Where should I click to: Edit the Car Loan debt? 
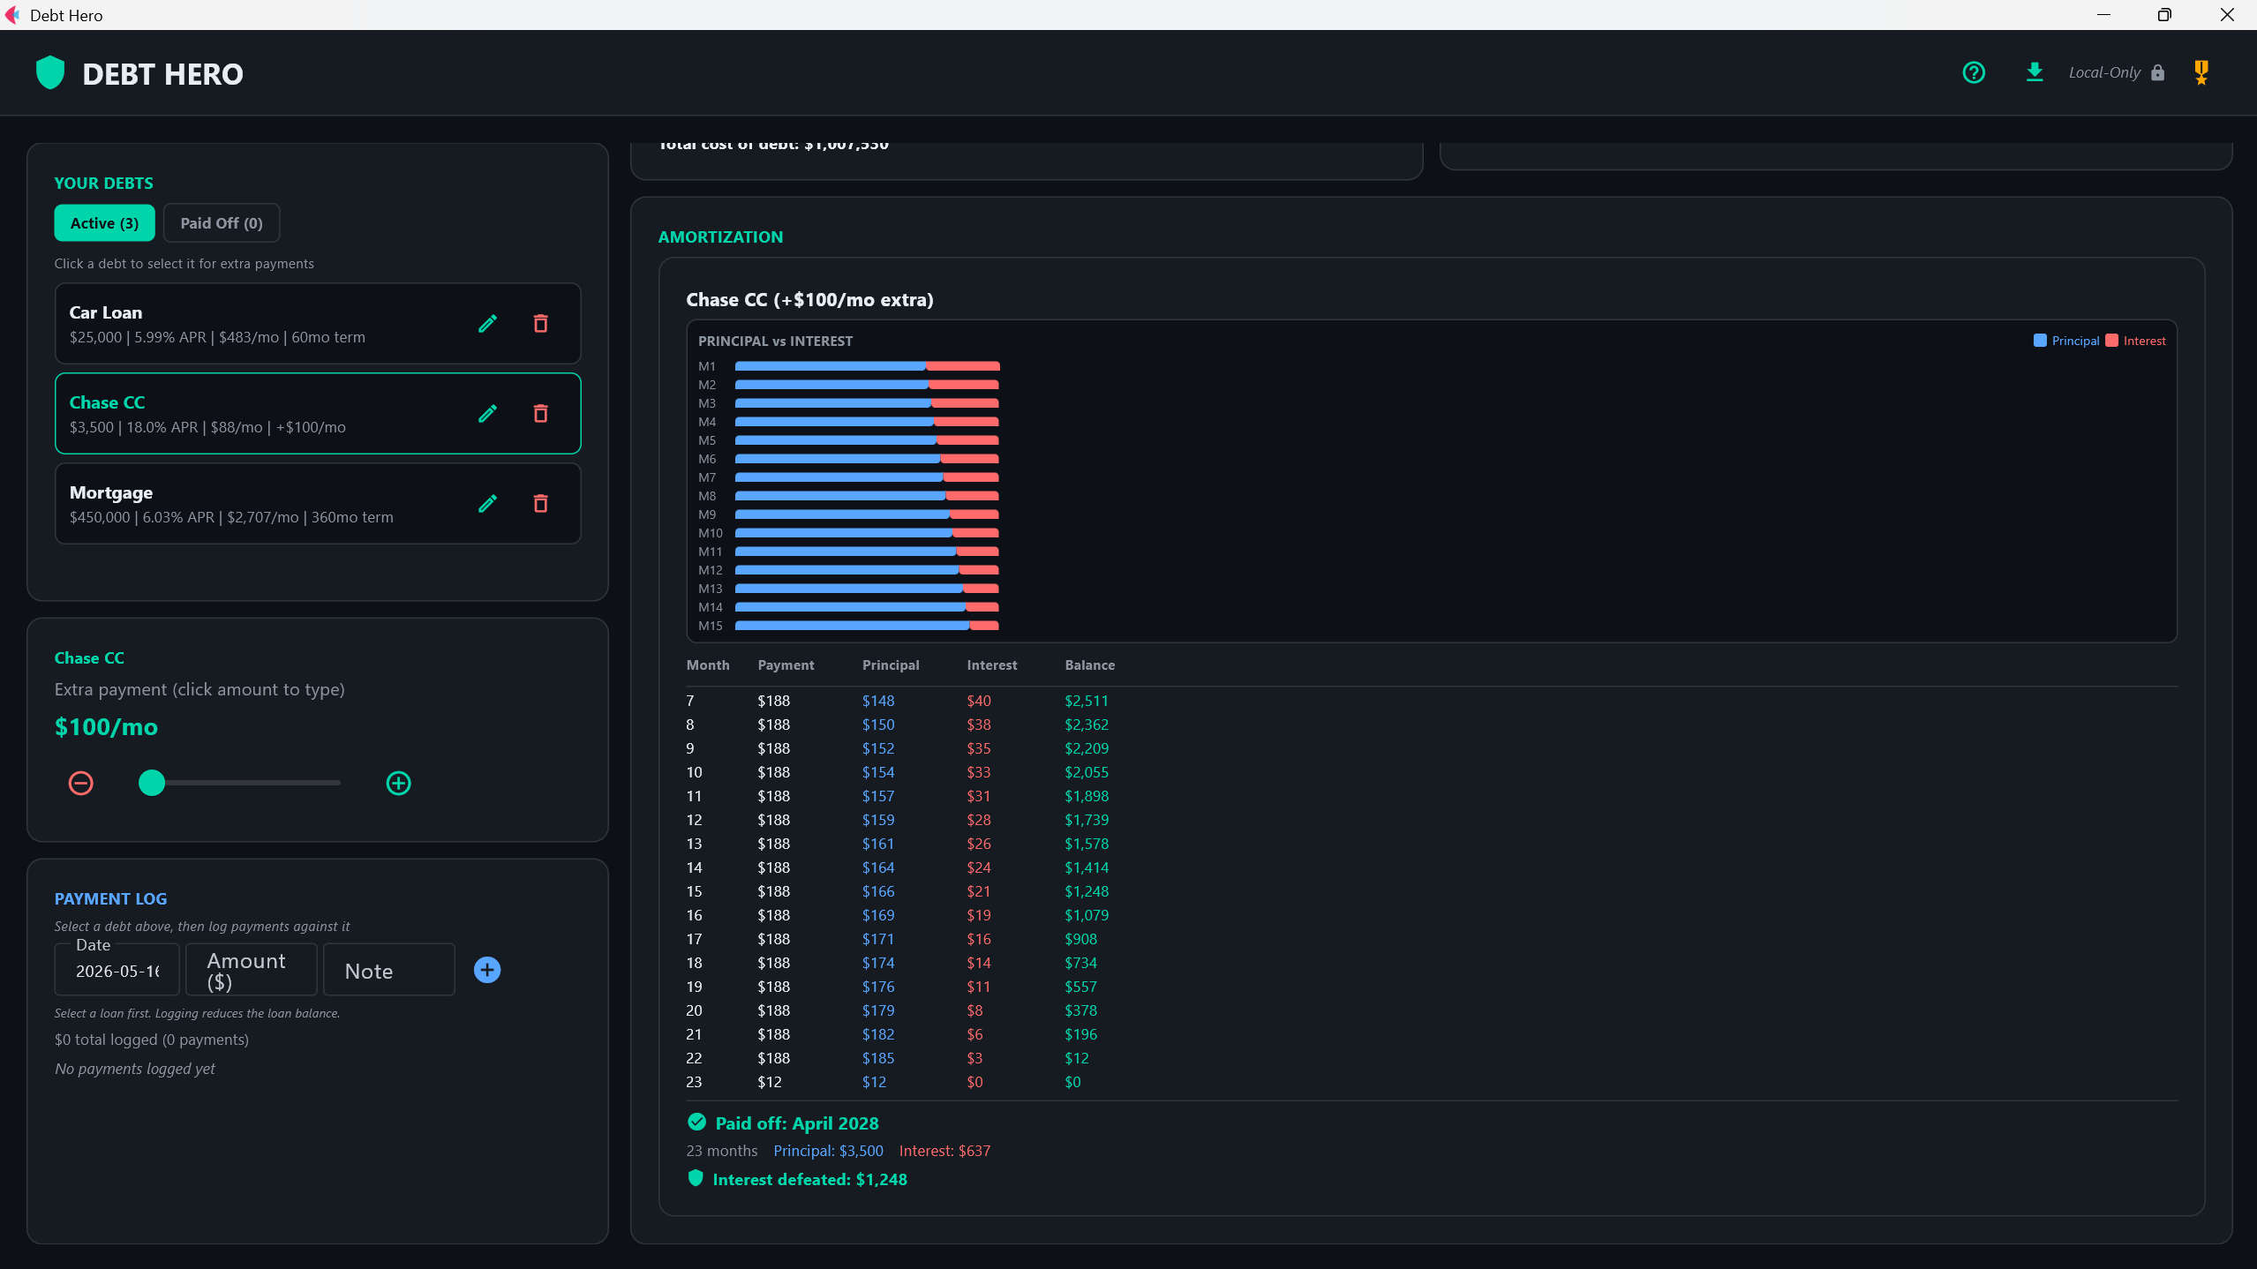click(x=487, y=324)
